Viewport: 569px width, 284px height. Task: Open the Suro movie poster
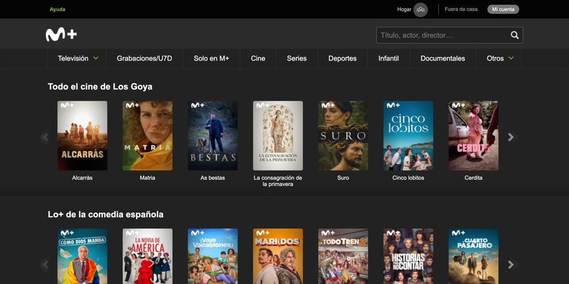click(x=343, y=135)
